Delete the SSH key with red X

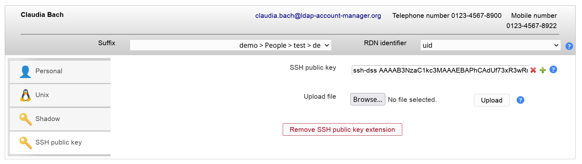(533, 70)
